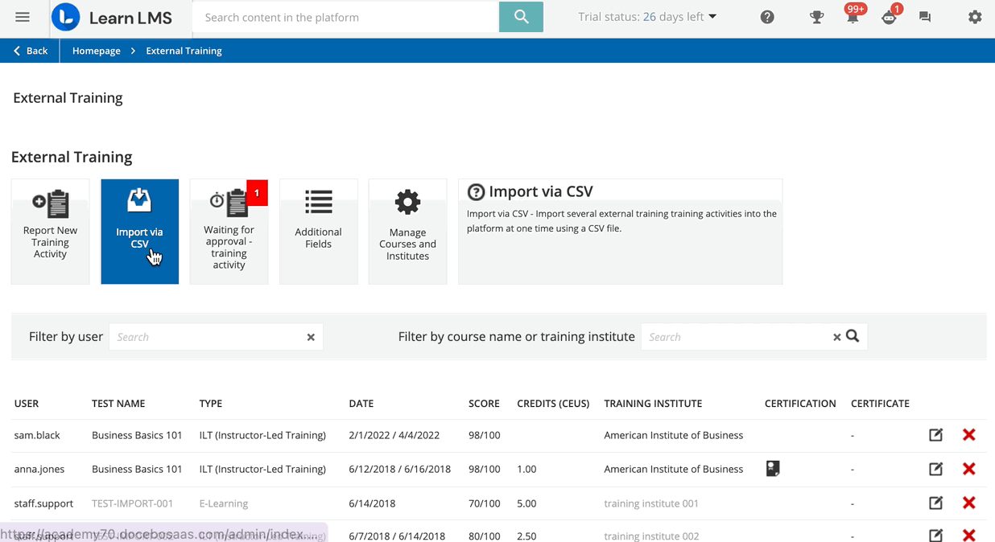
Task: Click the Back navigation link
Action: 30,51
